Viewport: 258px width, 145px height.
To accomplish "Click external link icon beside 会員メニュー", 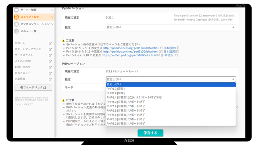I will [50, 73].
